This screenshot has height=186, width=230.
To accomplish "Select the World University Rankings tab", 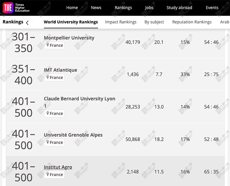I will click(x=71, y=22).
